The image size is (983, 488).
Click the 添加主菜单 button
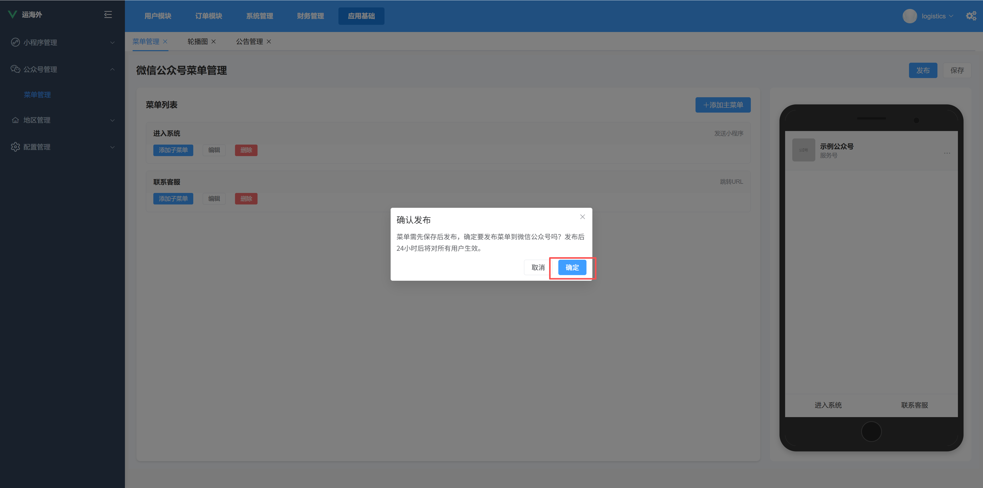(722, 105)
